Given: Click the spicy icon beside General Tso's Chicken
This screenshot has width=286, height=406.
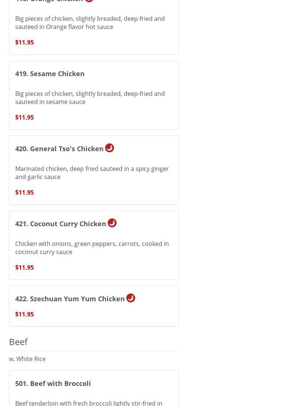Looking at the screenshot, I should pyautogui.click(x=110, y=148).
